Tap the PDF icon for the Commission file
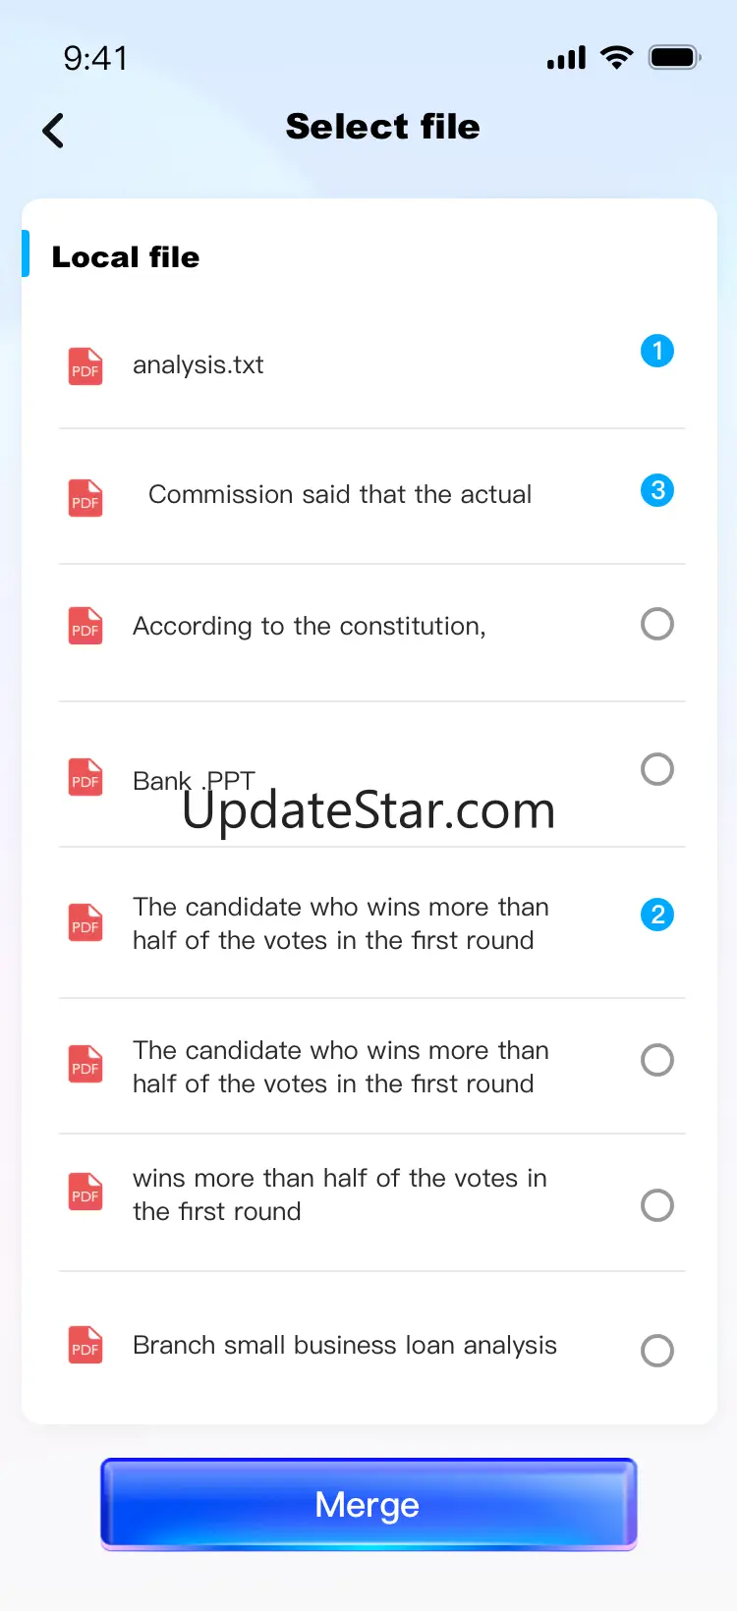This screenshot has height=1611, width=737. (85, 498)
